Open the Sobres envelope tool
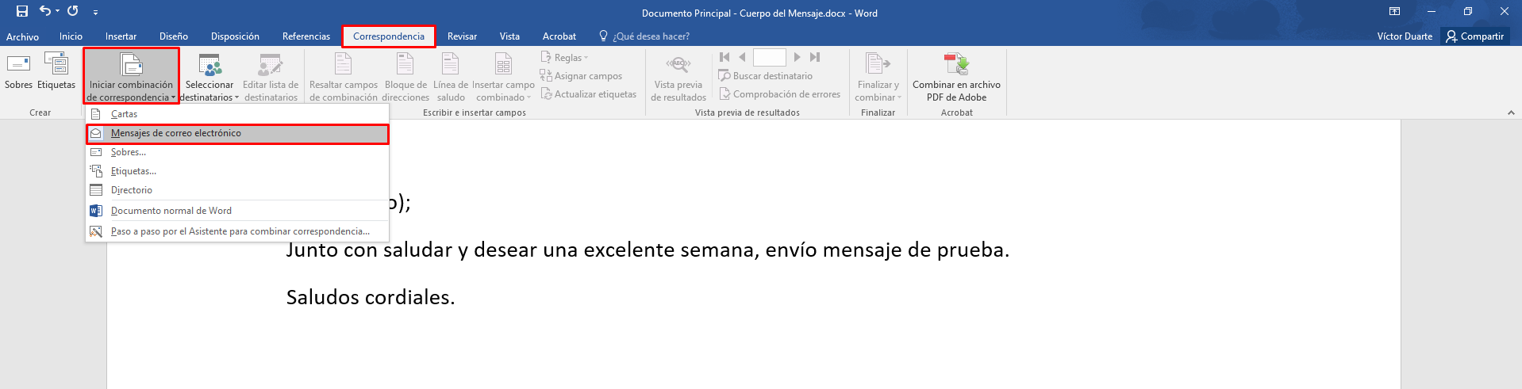 tap(18, 71)
